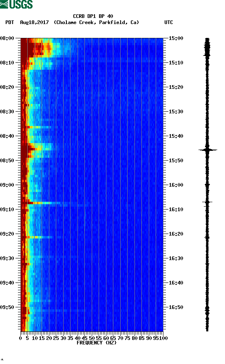Image resolution: width=225 pixels, height=364 pixels.
Task: Click the 0 Hz frequency tick label
Action: 20,338
